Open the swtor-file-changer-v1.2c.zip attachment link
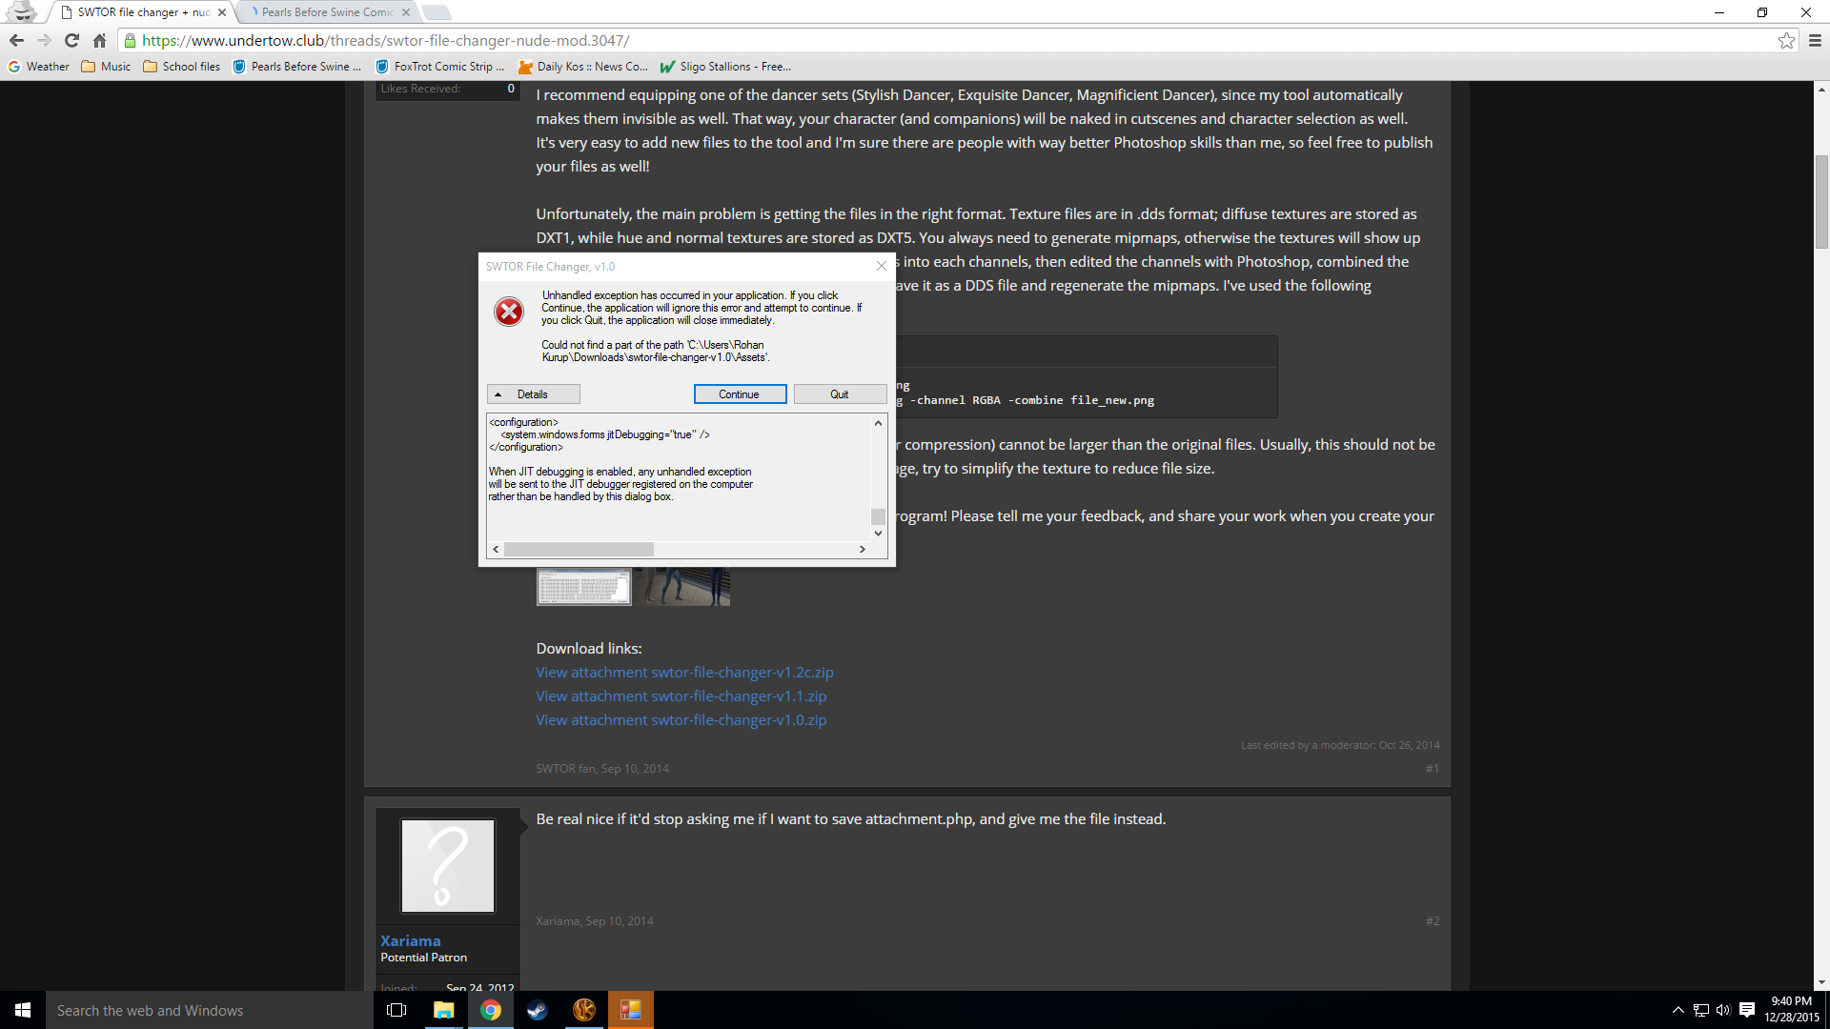 [x=684, y=673]
